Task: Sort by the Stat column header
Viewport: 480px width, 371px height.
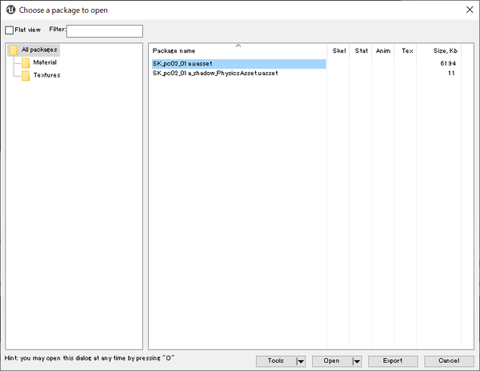Action: click(361, 50)
